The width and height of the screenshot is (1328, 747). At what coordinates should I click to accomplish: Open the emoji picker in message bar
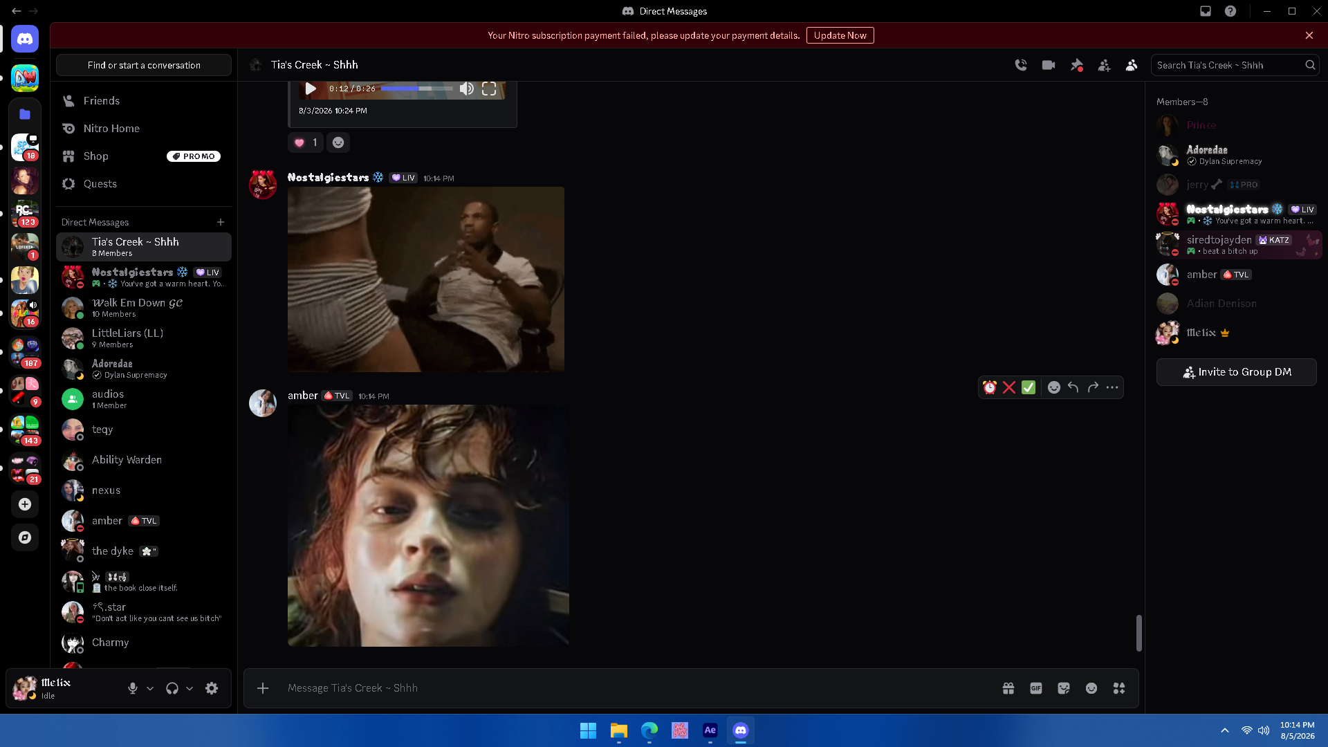pos(1091,688)
